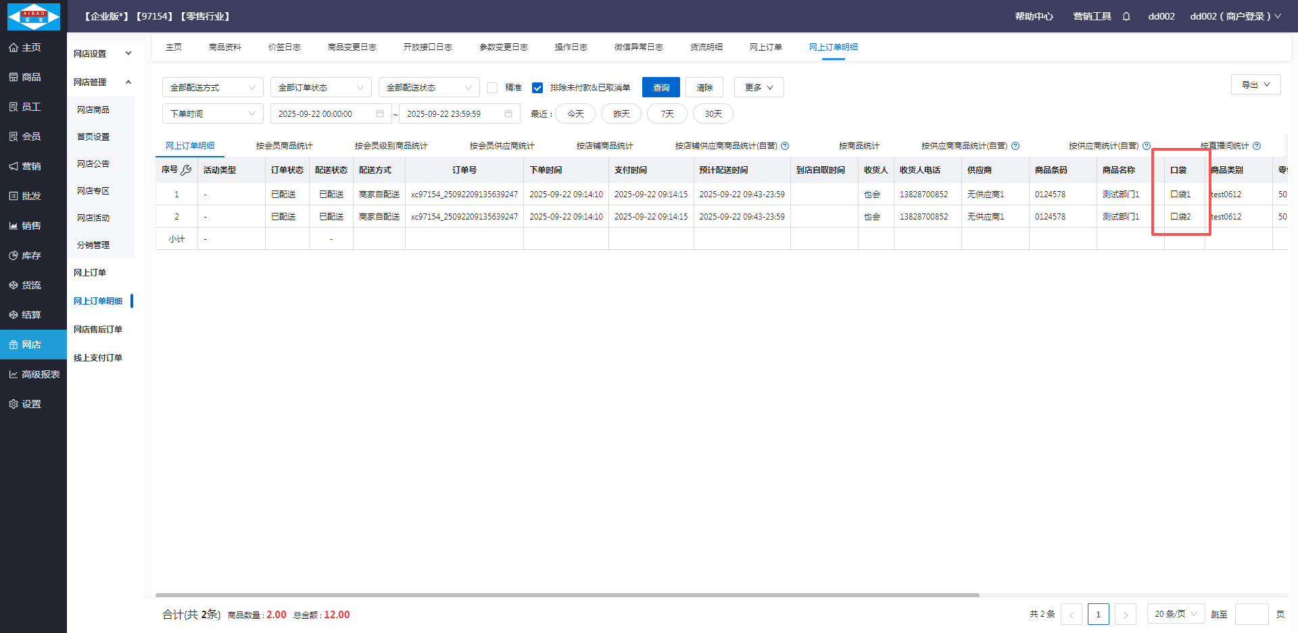The image size is (1298, 633).
Task: Switch to the 网上订单 top tab
Action: click(x=765, y=47)
